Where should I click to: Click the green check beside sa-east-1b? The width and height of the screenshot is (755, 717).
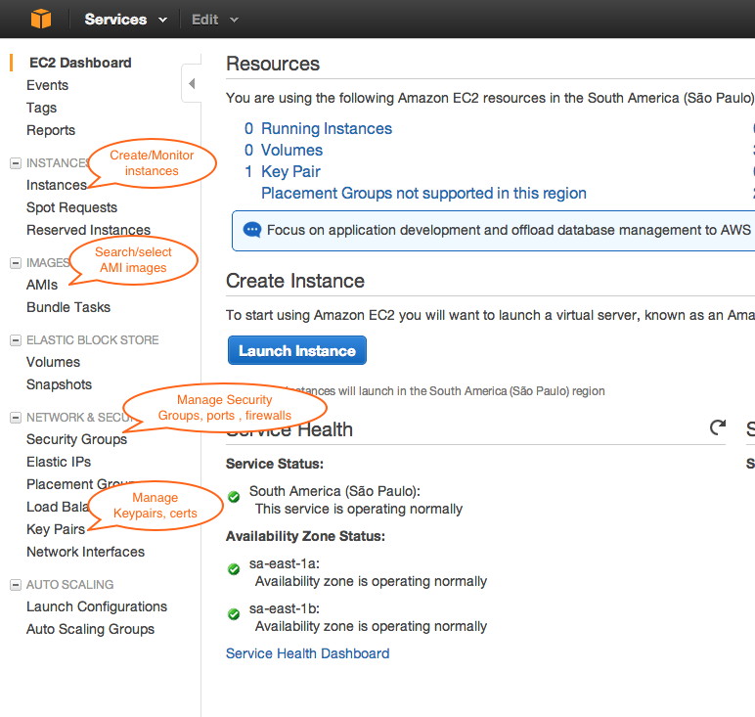(x=234, y=614)
